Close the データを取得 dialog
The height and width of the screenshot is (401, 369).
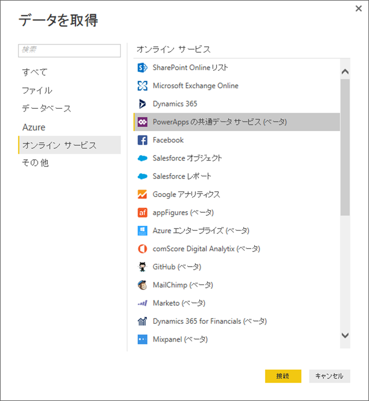click(x=359, y=9)
